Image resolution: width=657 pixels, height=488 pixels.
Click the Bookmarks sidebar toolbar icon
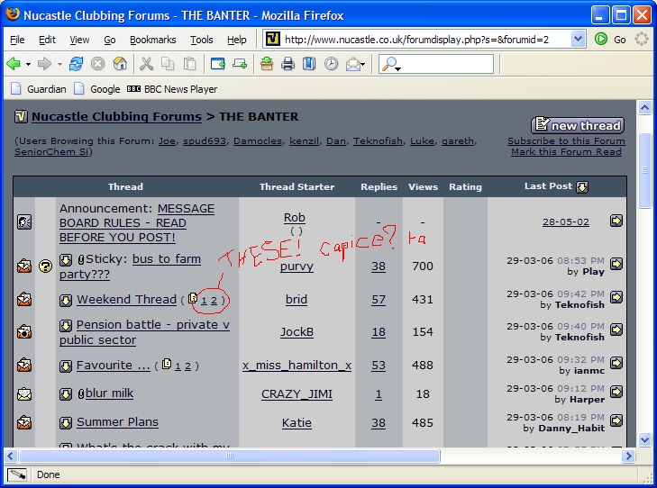tap(309, 64)
